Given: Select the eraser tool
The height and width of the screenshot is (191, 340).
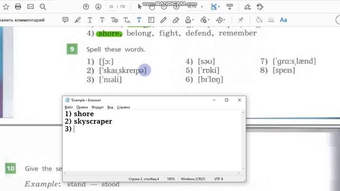Looking at the screenshot, I should (x=176, y=20).
